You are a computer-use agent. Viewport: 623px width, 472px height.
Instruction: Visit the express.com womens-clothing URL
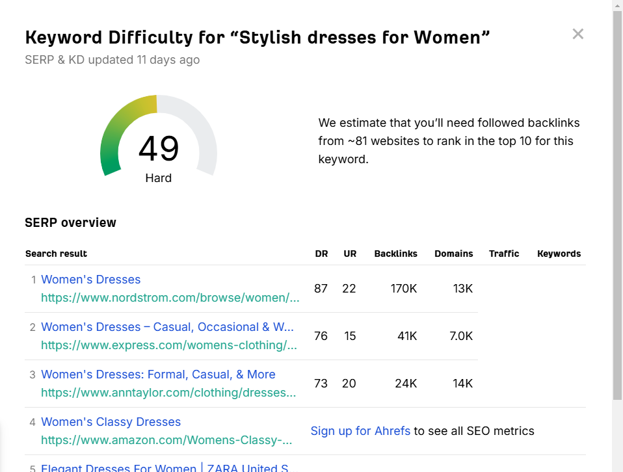pyautogui.click(x=169, y=345)
